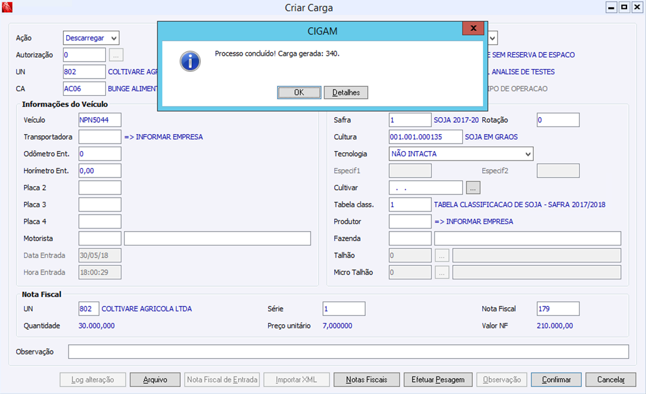Image resolution: width=646 pixels, height=394 pixels.
Task: Click the Especif1 field
Action: 411,171
